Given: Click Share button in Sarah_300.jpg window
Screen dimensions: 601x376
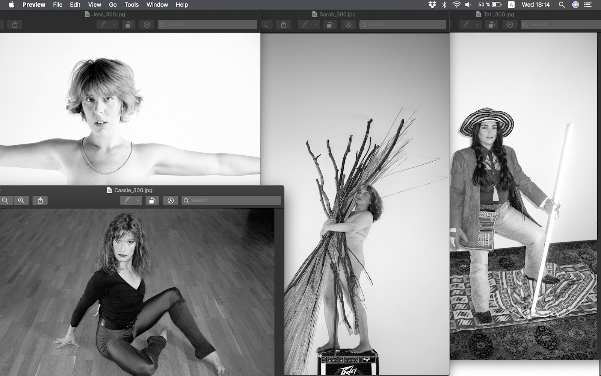Looking at the screenshot, I should (284, 24).
